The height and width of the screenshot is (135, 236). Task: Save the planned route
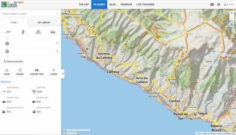click(x=7, y=72)
